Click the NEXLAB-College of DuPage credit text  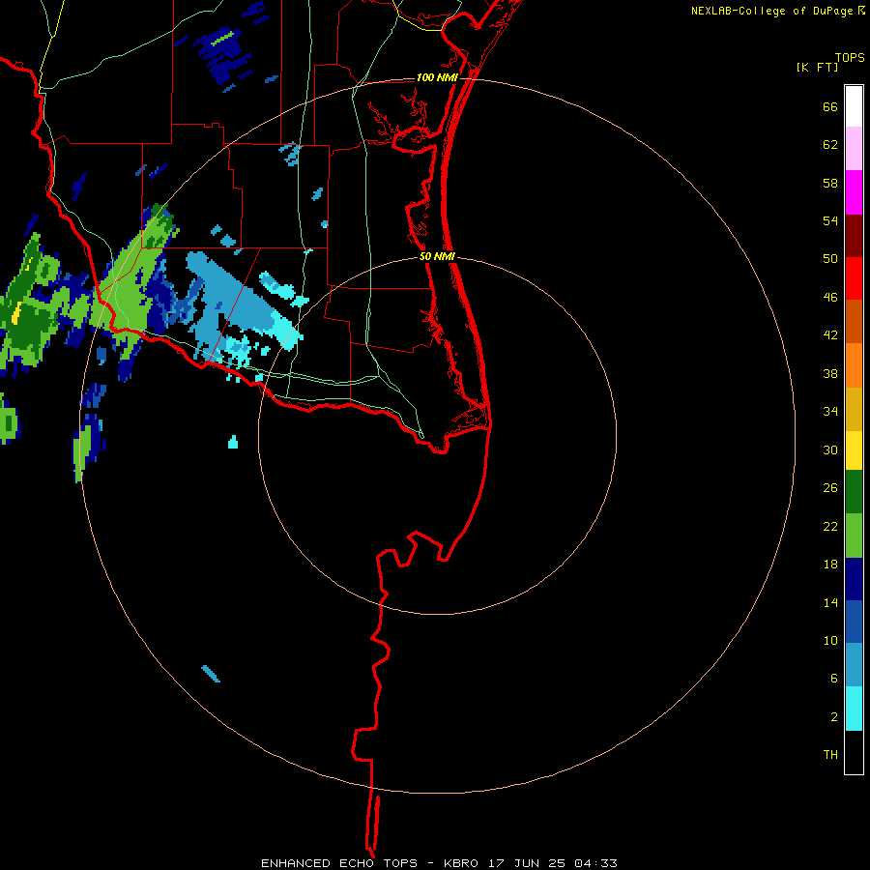click(778, 11)
